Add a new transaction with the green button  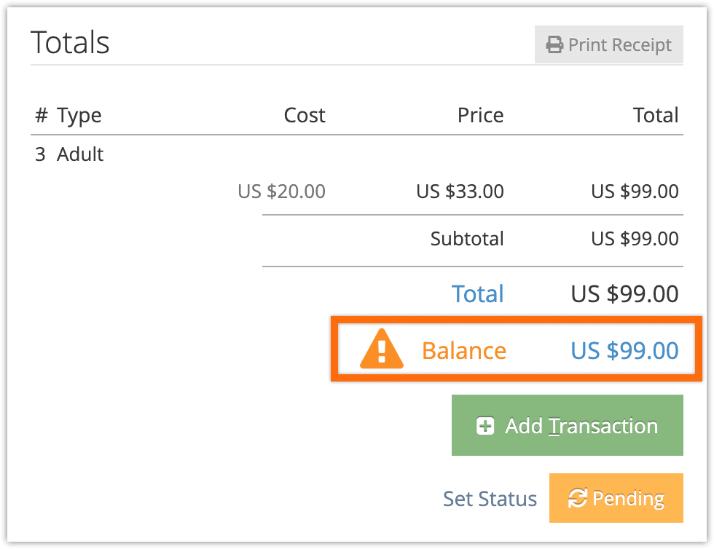tap(568, 425)
